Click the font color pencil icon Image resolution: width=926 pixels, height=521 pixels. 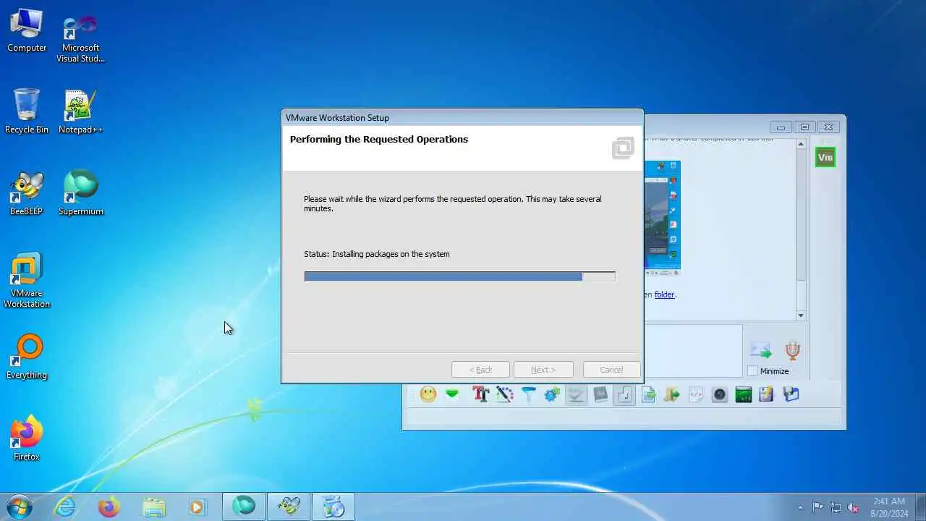pyautogui.click(x=505, y=394)
